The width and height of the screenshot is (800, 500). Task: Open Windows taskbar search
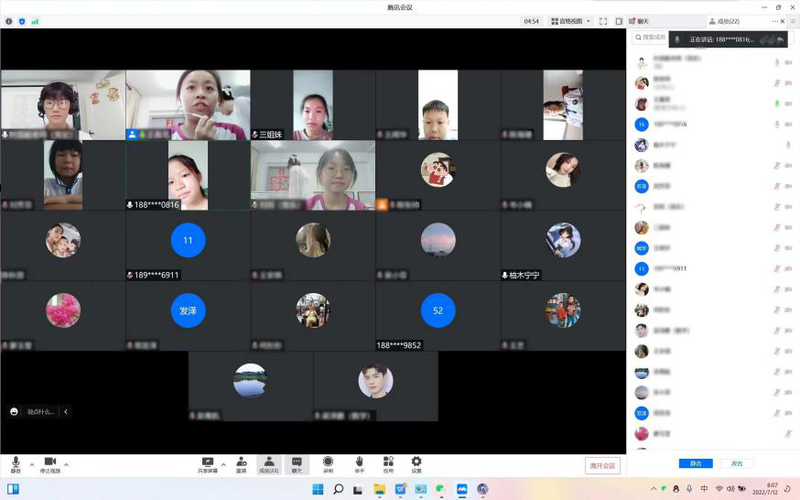(x=338, y=489)
